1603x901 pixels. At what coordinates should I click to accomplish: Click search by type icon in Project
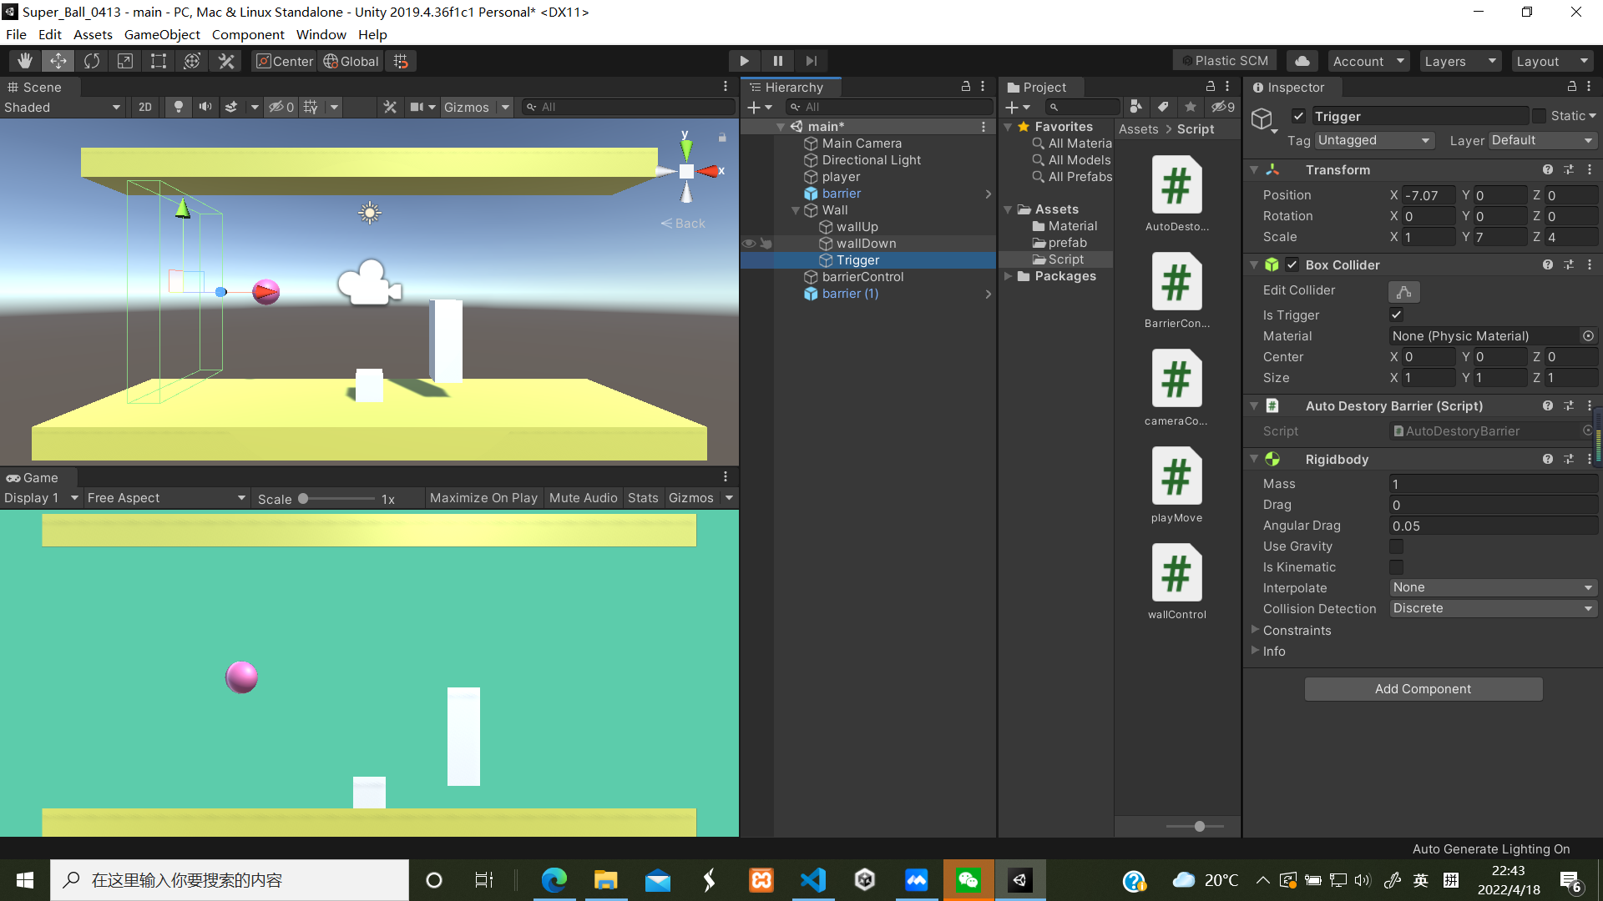click(1135, 107)
